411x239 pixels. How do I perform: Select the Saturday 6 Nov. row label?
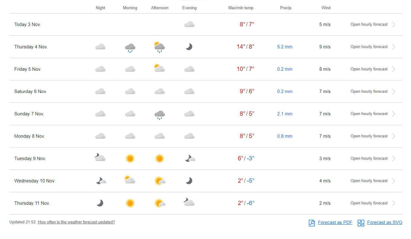click(x=30, y=91)
